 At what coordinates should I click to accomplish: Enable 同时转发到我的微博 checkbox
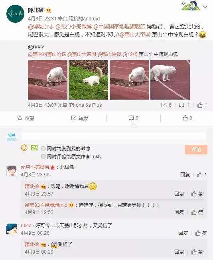pyautogui.click(x=43, y=148)
